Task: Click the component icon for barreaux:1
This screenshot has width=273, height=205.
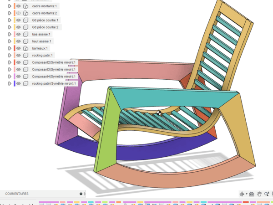Action: tap(26, 48)
